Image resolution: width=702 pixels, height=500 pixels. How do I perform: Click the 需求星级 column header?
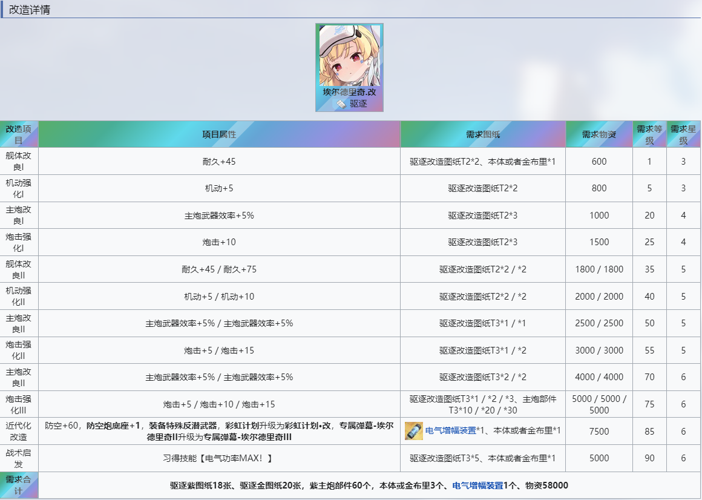tap(683, 134)
